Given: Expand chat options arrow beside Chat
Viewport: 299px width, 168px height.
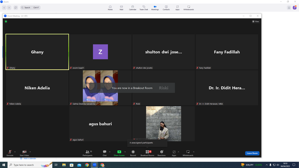Looking at the screenshot, I should (x=110, y=152).
